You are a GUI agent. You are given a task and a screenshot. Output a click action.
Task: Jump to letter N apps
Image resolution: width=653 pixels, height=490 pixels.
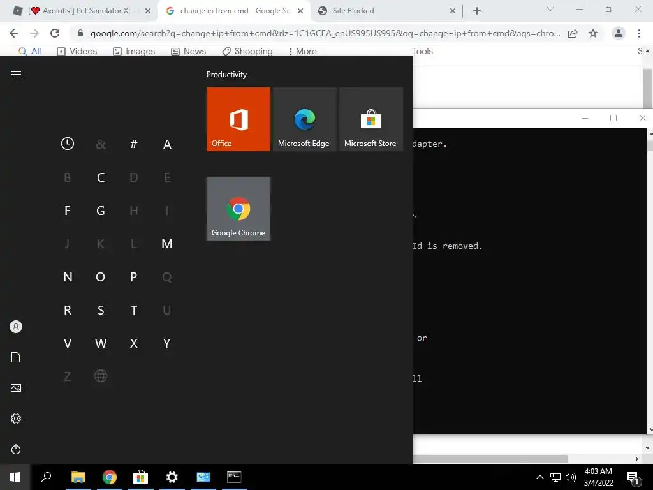point(68,277)
